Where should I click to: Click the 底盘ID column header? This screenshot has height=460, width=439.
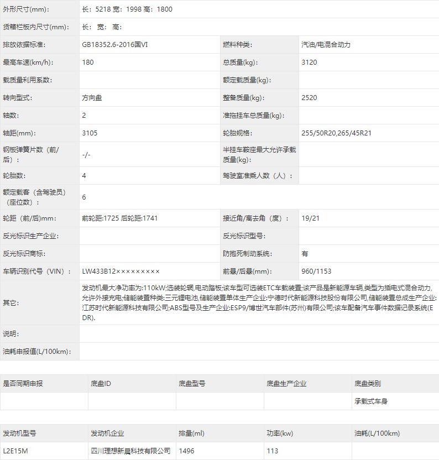point(101,383)
